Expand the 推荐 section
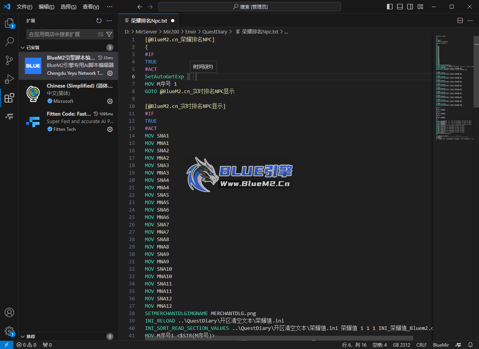This screenshot has height=349, width=479. (x=68, y=337)
